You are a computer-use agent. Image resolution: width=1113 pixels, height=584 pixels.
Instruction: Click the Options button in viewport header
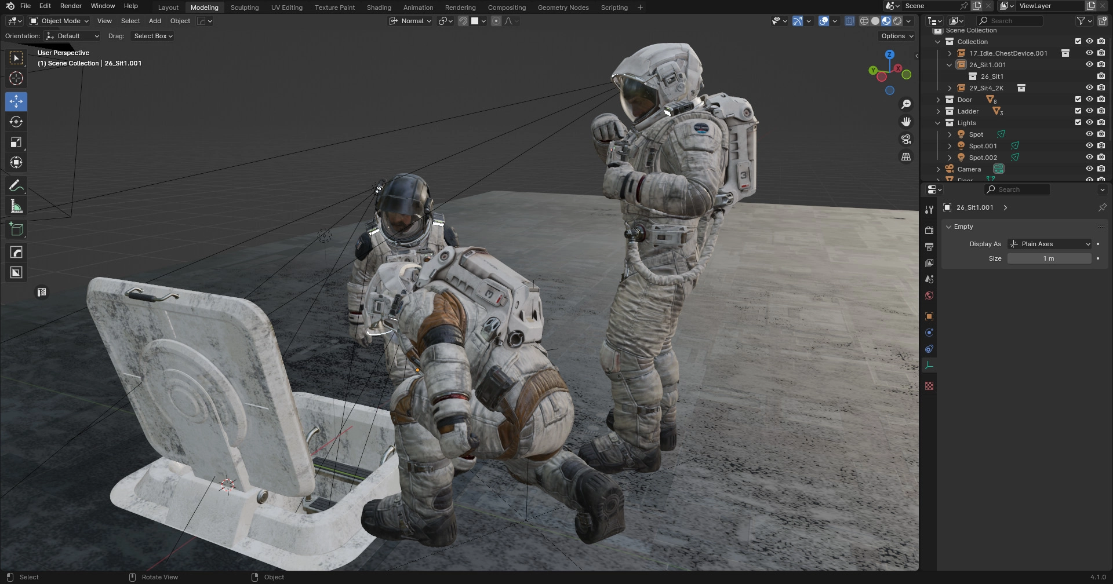point(897,36)
